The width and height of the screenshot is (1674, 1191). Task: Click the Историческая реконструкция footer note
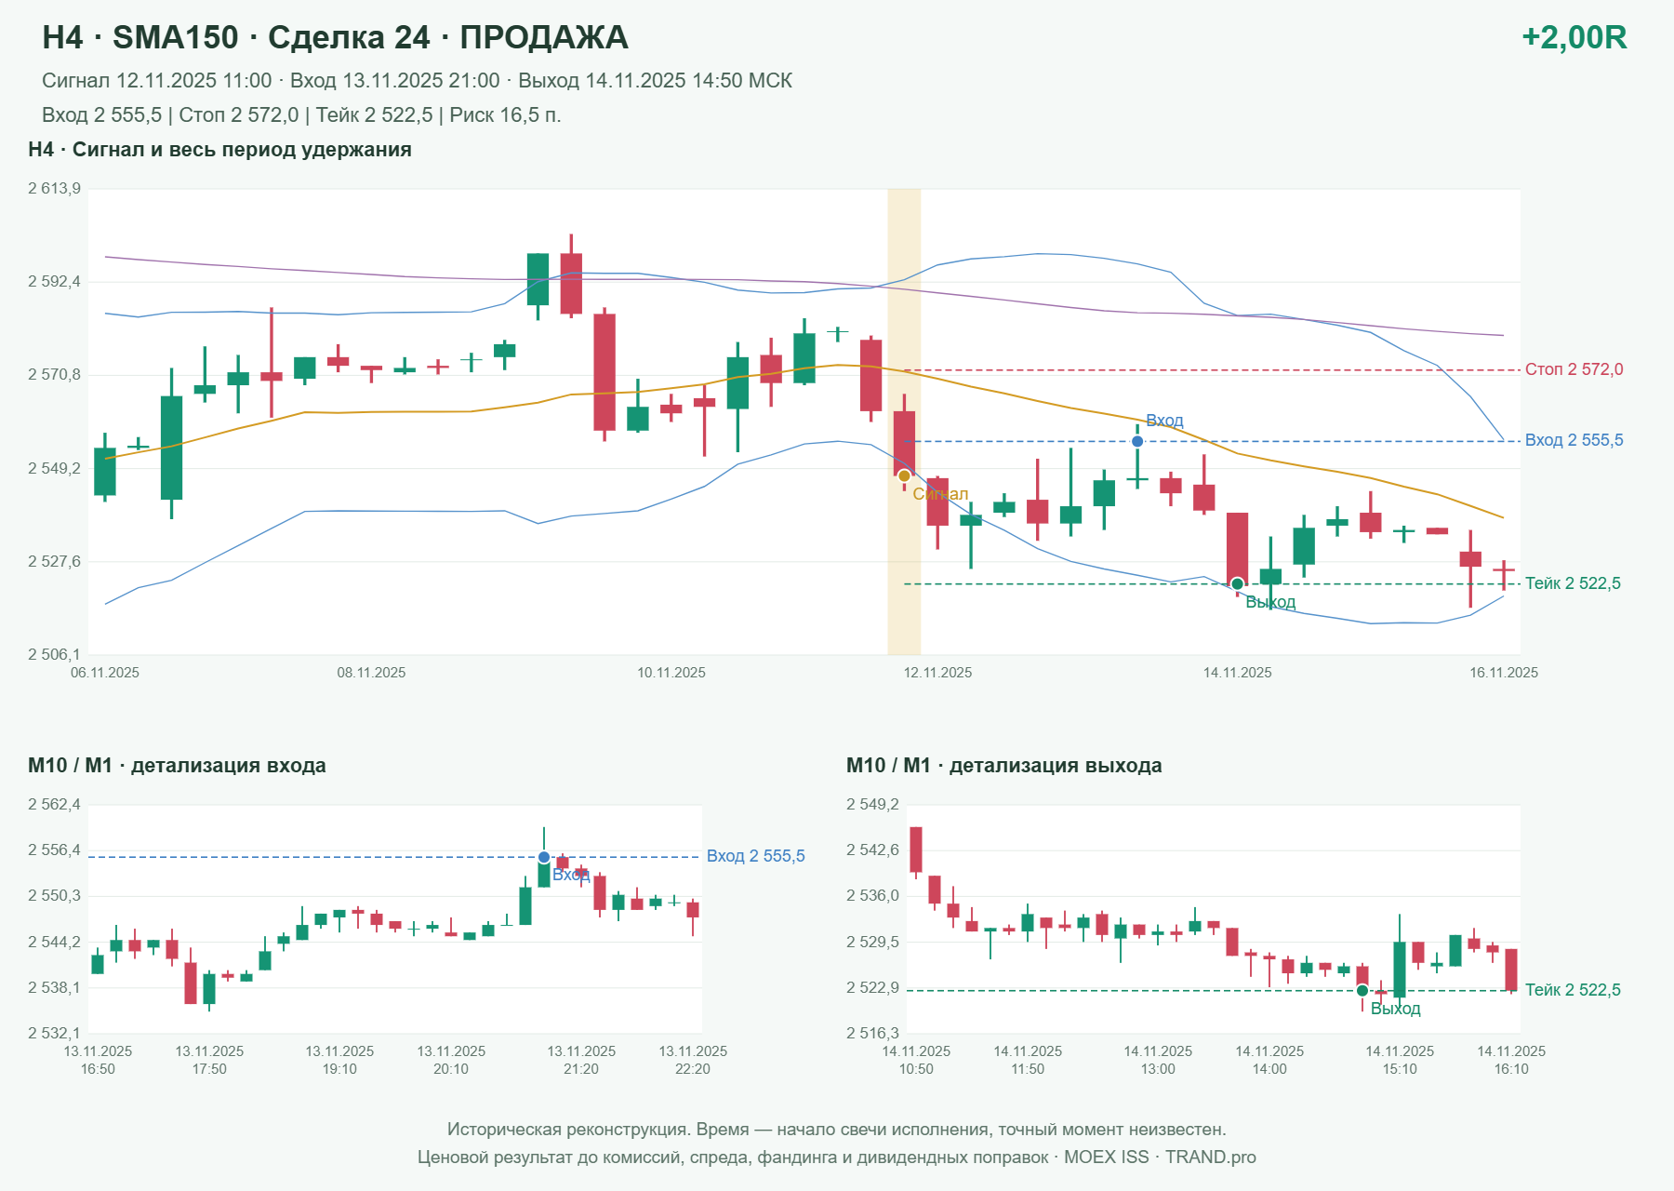coord(837,1130)
